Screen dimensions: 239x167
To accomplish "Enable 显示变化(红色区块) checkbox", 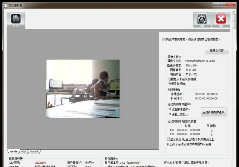I will pyautogui.click(x=168, y=139).
